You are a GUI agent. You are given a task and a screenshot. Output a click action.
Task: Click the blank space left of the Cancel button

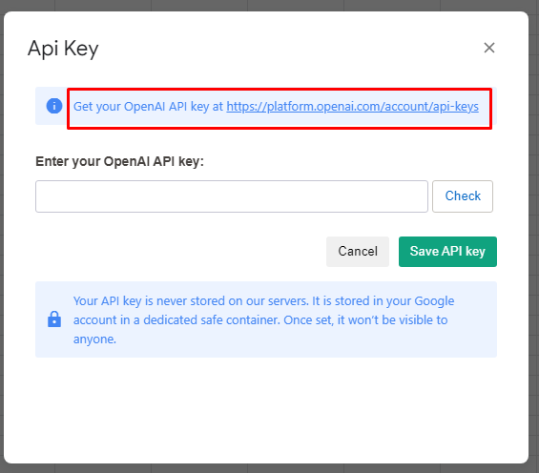pyautogui.click(x=180, y=252)
